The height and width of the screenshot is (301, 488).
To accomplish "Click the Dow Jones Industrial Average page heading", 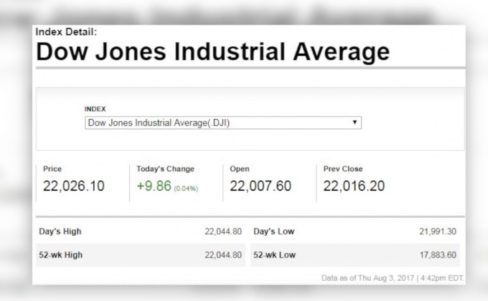I will (212, 52).
